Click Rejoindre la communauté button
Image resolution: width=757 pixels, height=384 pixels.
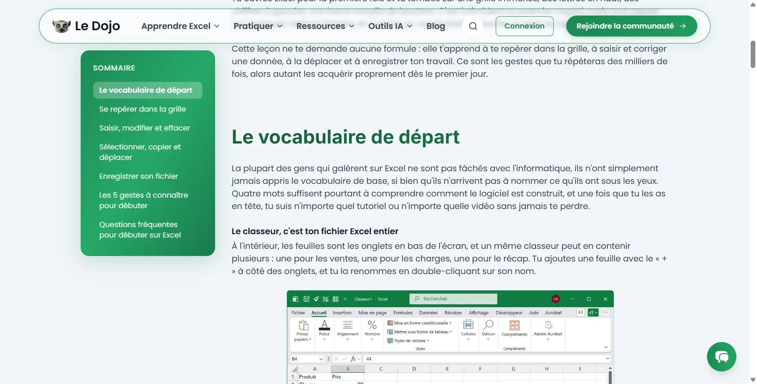(631, 26)
